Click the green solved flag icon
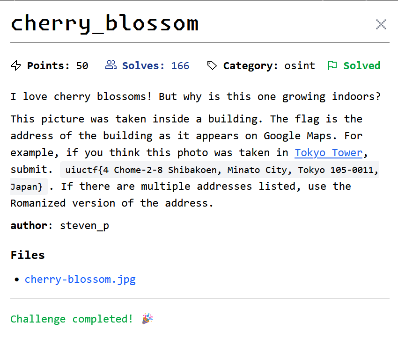The width and height of the screenshot is (398, 337). (x=332, y=65)
